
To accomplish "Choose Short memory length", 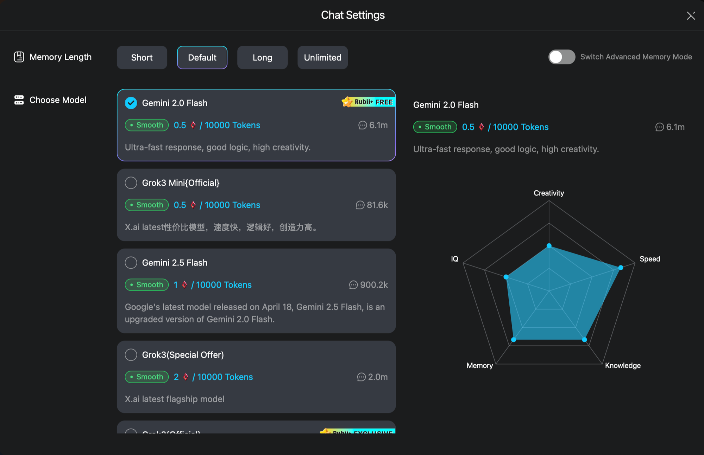I will [142, 58].
